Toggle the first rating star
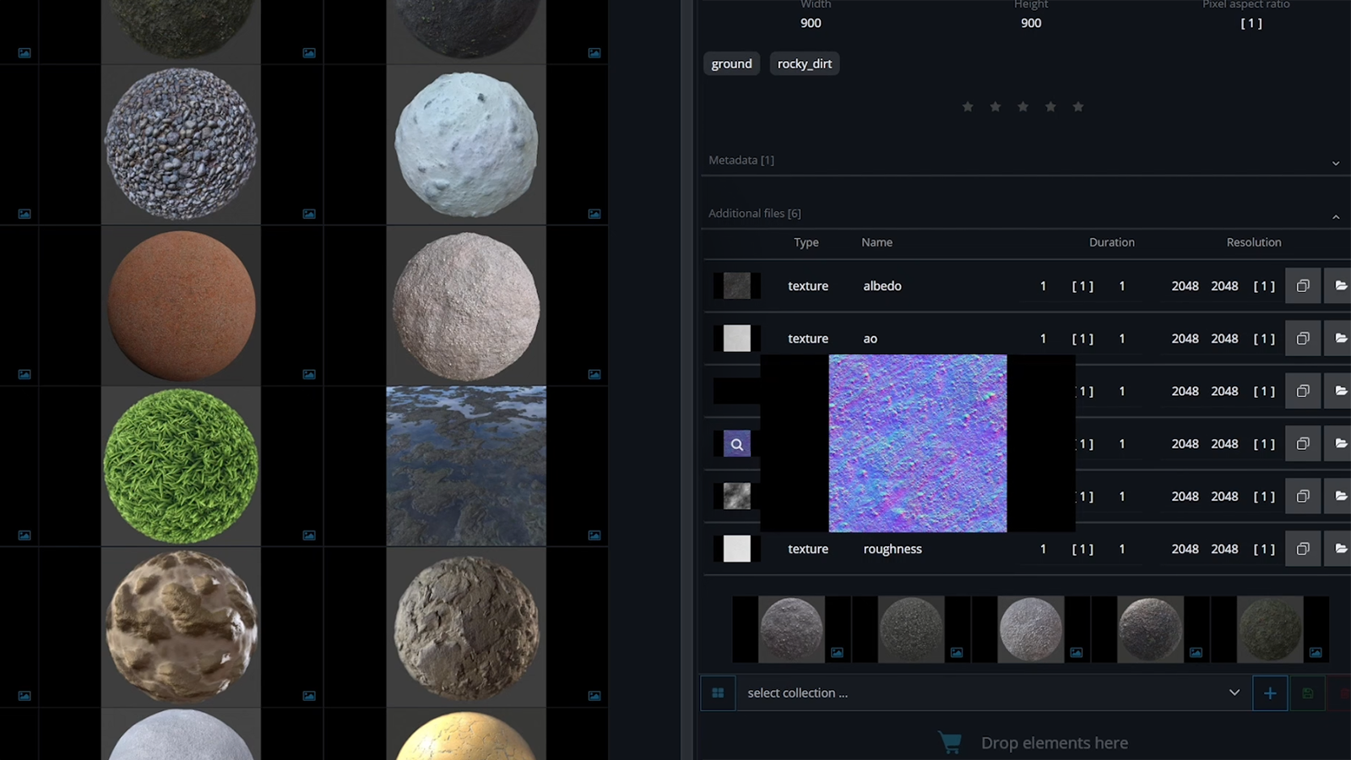The image size is (1351, 760). (968, 106)
